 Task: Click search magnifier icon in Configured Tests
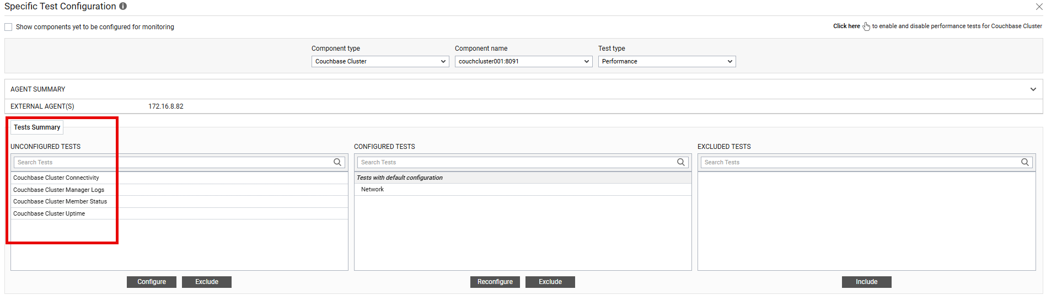tap(681, 162)
